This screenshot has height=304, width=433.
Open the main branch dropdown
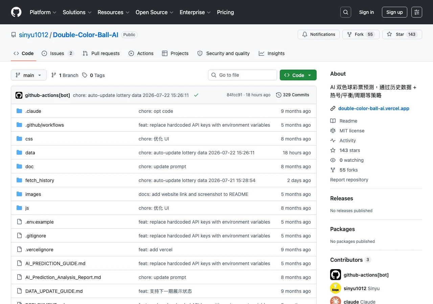tap(29, 75)
